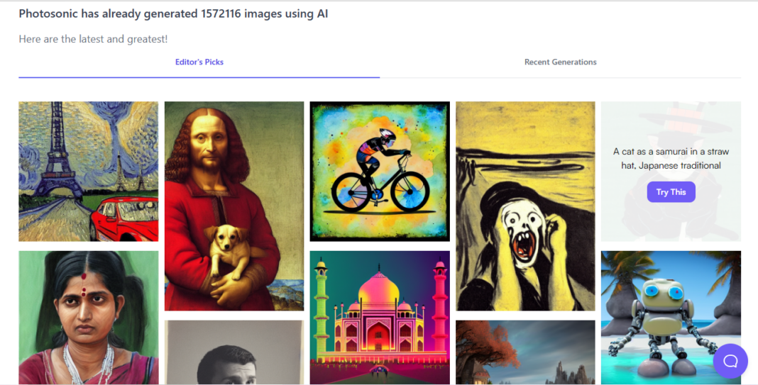758x385 pixels.
Task: Switch to the Editor's Picks tab
Action: 199,62
